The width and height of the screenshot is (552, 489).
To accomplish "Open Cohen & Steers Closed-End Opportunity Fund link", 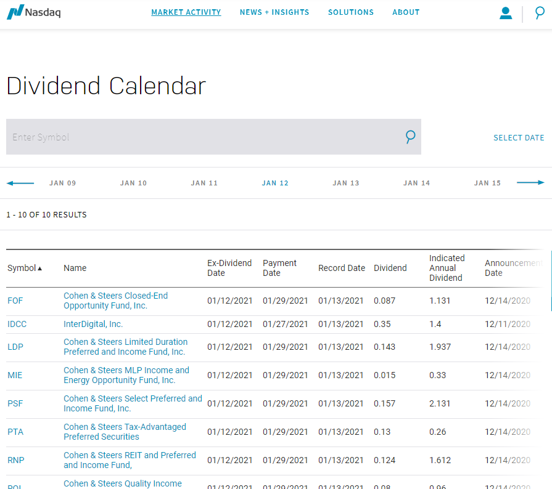I will 115,301.
